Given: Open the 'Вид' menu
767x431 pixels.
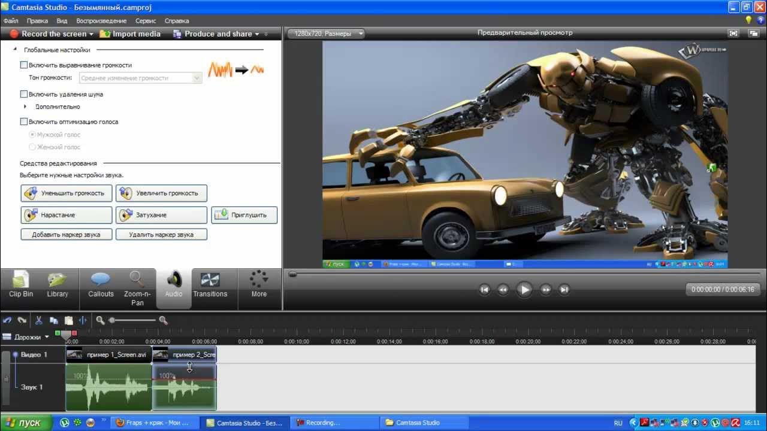Looking at the screenshot, I should pyautogui.click(x=62, y=21).
